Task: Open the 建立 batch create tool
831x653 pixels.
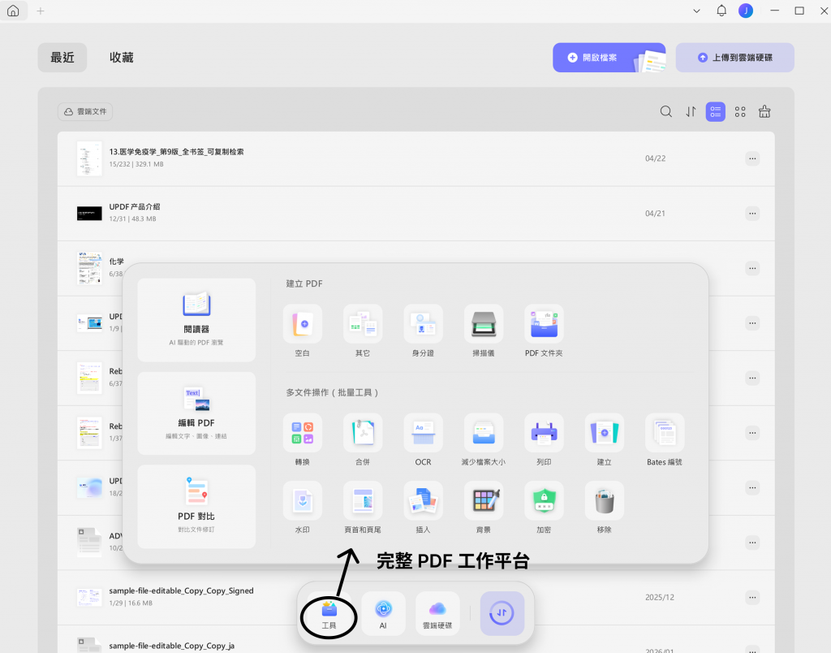Action: (x=604, y=433)
